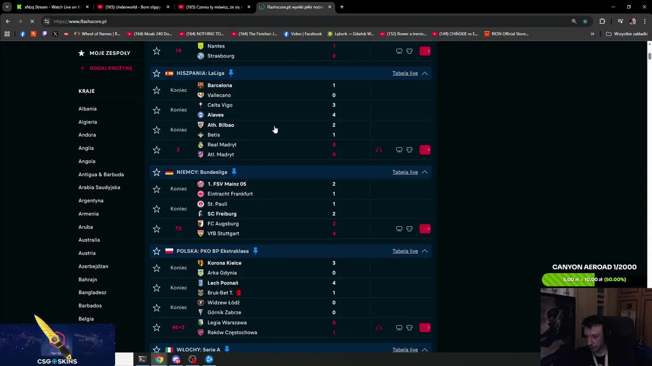Switch to Underworld - Born Slippy tab
This screenshot has width=652, height=366.
point(133,7)
